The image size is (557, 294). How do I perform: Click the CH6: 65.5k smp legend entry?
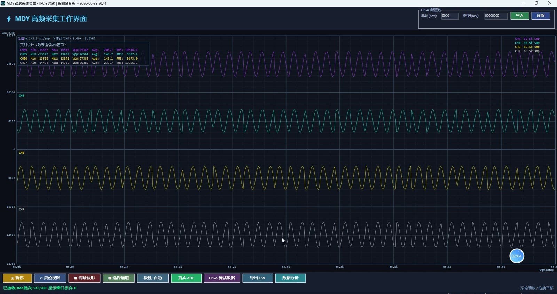527,47
